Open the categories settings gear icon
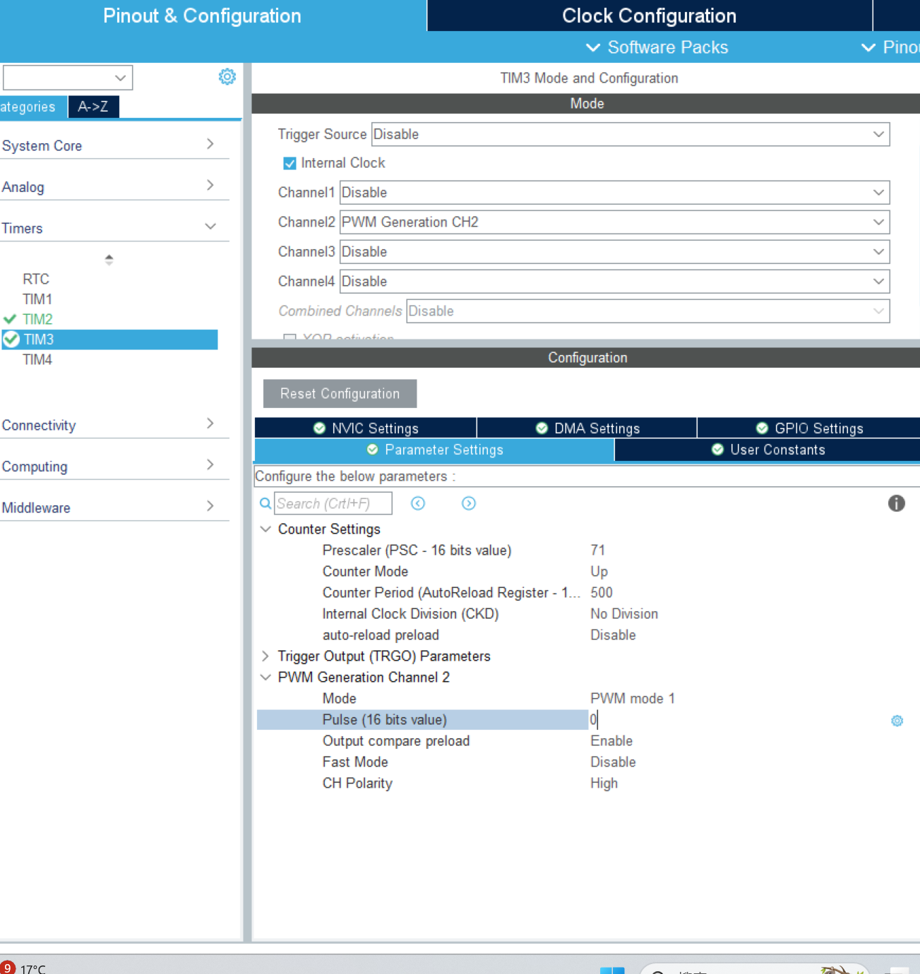Image resolution: width=920 pixels, height=974 pixels. [x=227, y=77]
